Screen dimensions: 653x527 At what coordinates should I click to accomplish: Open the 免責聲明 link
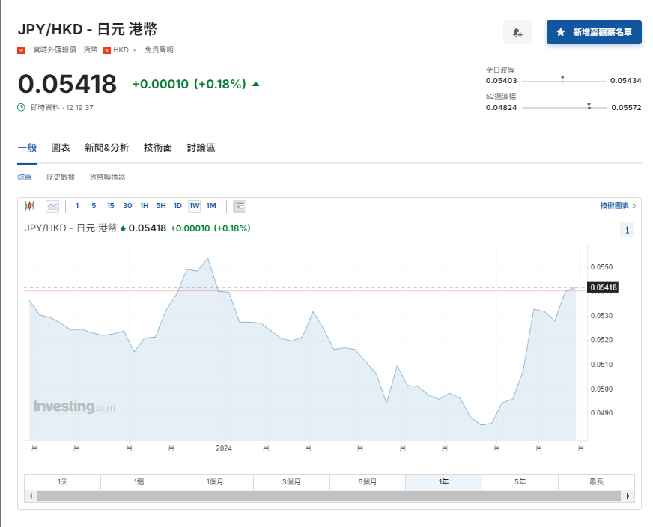click(158, 50)
